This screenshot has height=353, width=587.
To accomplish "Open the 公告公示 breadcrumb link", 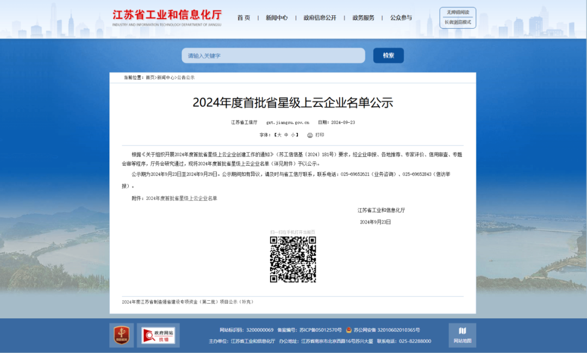I will click(x=186, y=78).
